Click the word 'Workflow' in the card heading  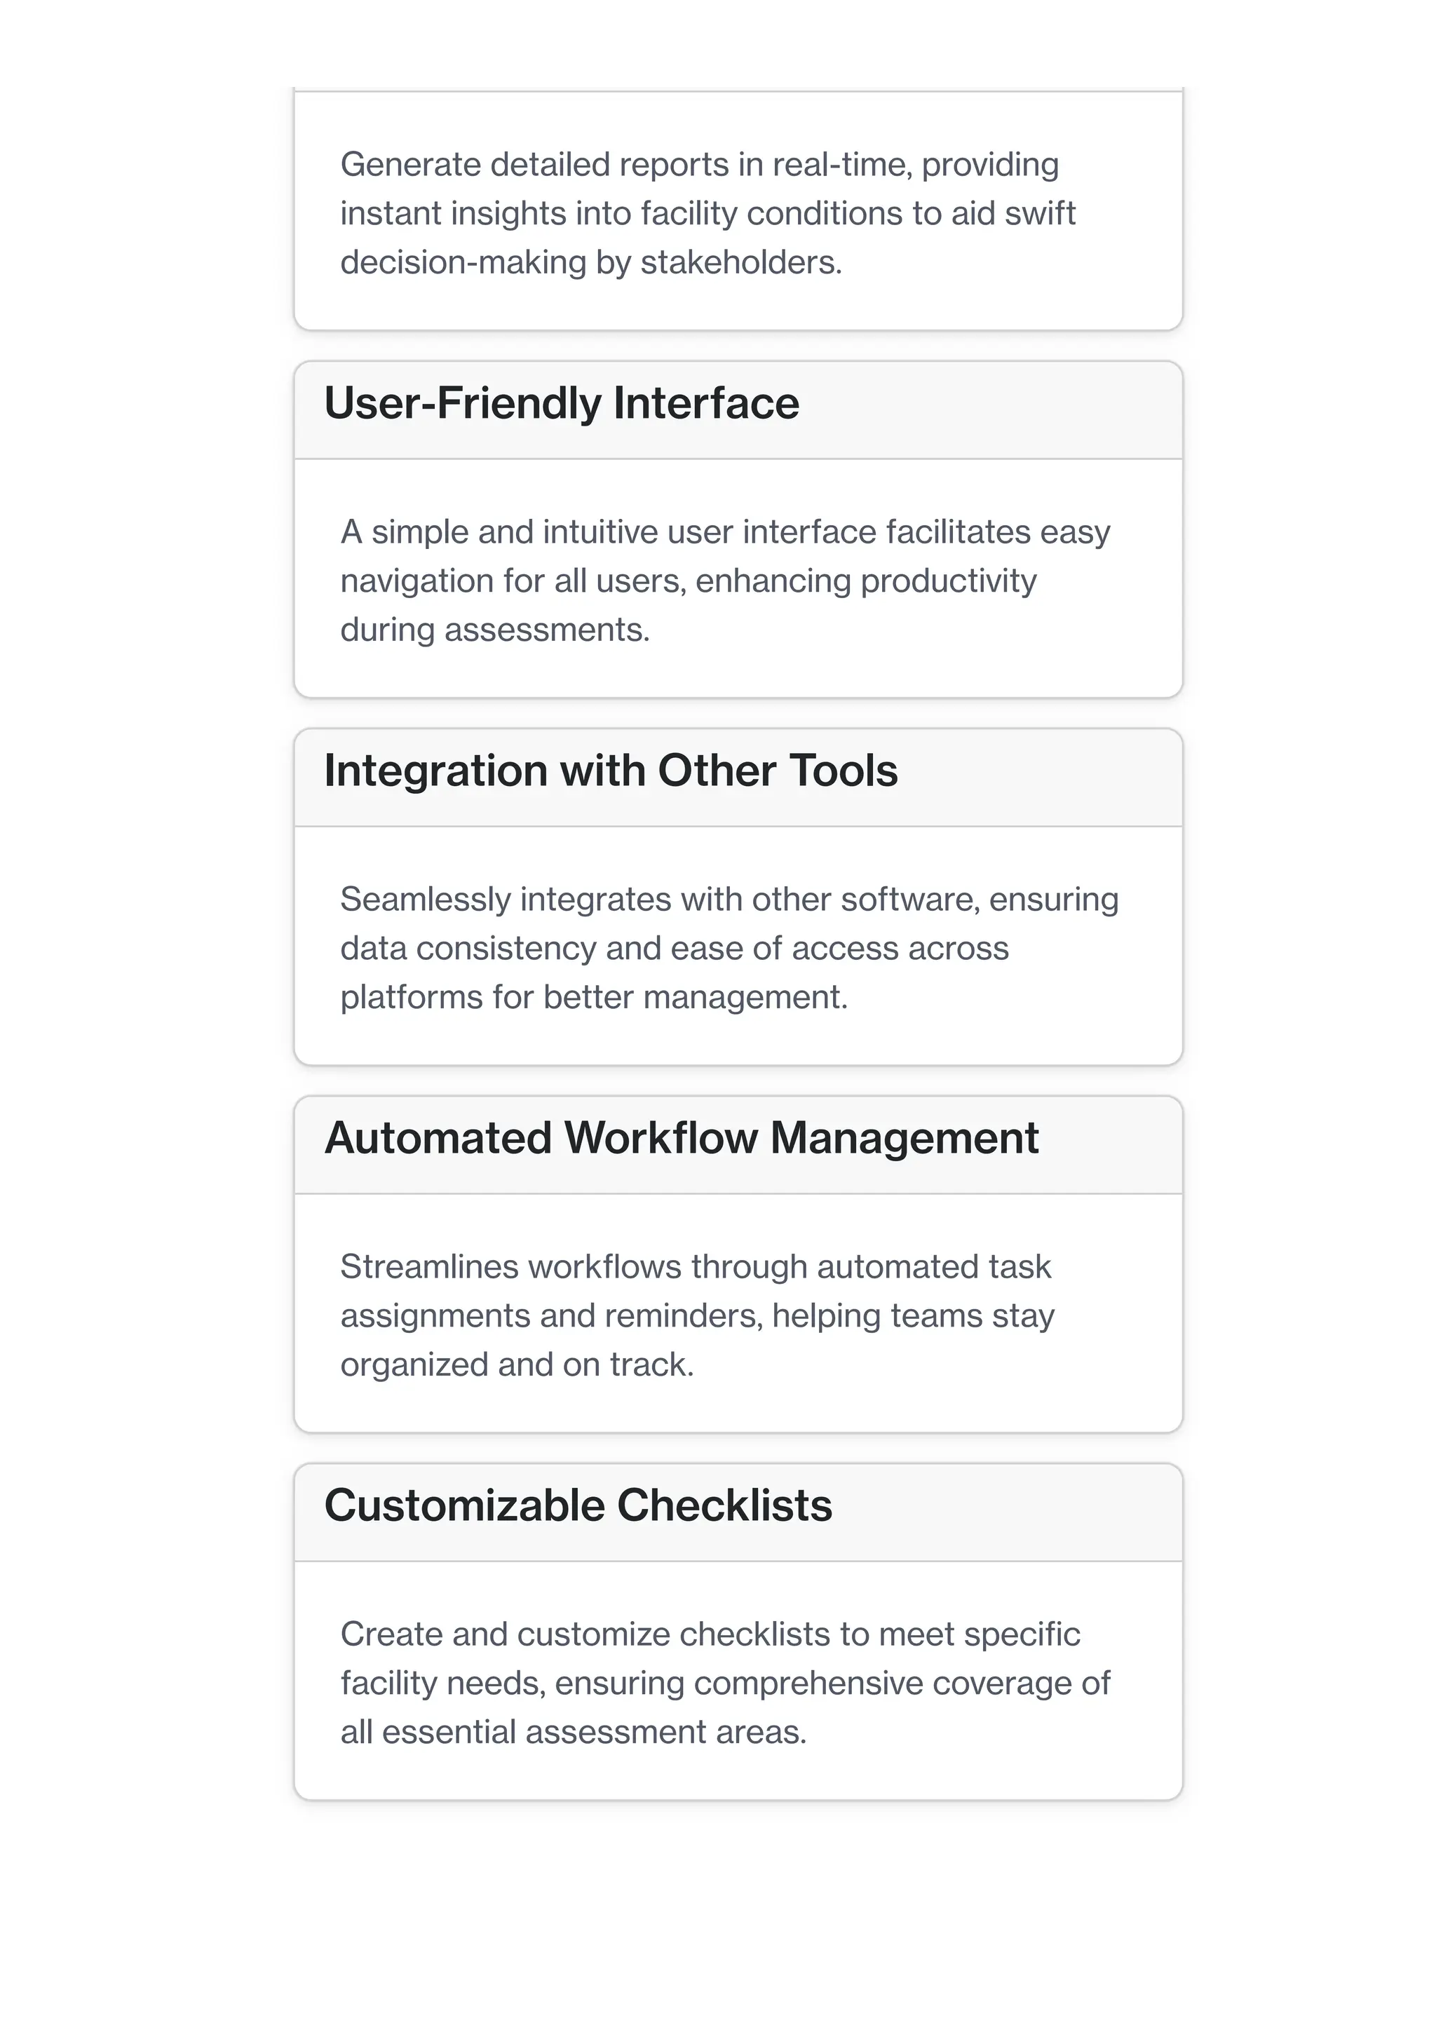coord(661,1138)
